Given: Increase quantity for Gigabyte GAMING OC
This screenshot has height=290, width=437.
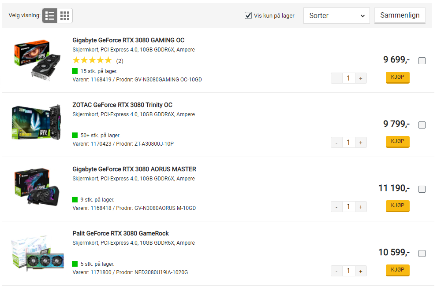Looking at the screenshot, I should [361, 78].
